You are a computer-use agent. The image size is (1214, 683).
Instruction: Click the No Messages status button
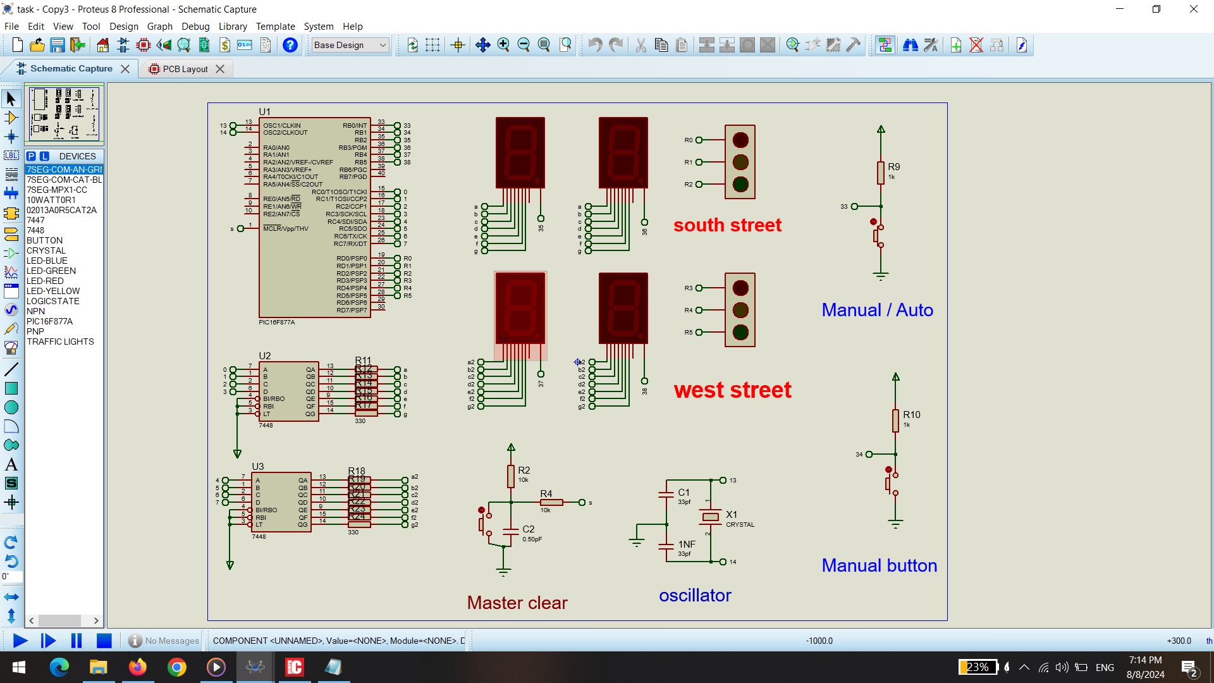point(164,641)
